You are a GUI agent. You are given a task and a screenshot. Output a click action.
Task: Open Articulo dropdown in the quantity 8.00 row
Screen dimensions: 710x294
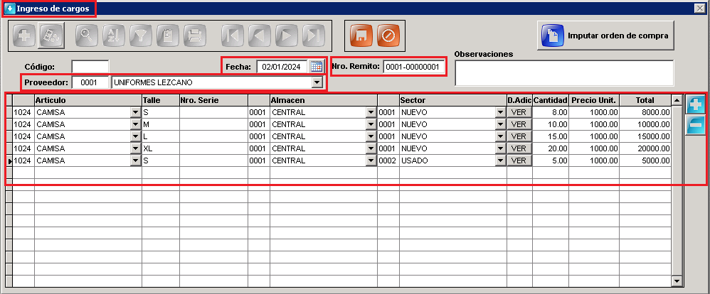135,111
